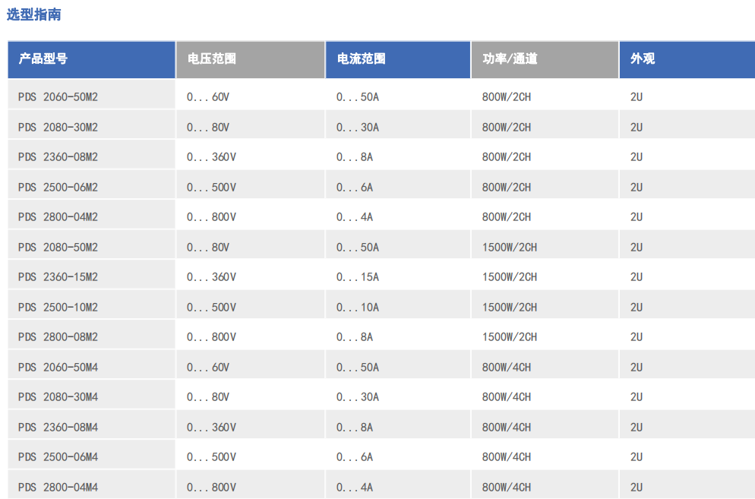Click 0...6A current in PDS 2500-06M2 row
The height and width of the screenshot is (499, 755).
pos(355,188)
